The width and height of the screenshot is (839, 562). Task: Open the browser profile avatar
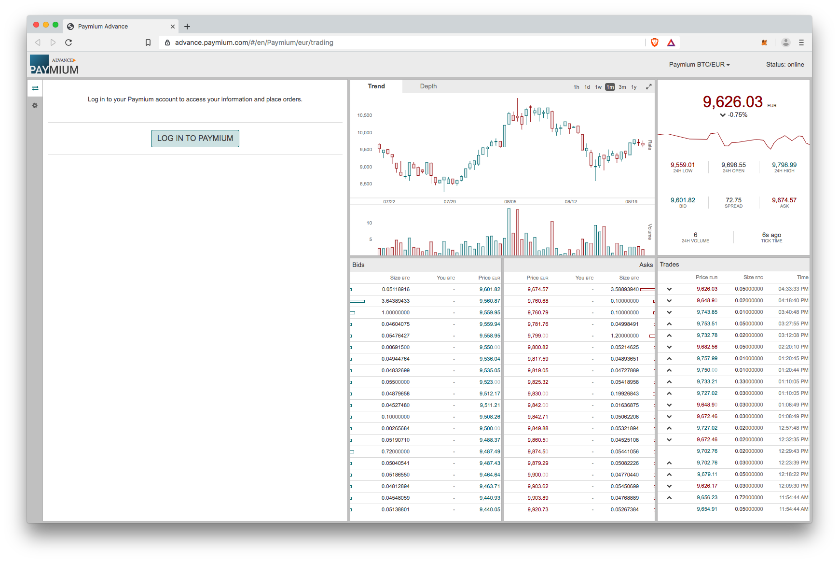[786, 42]
